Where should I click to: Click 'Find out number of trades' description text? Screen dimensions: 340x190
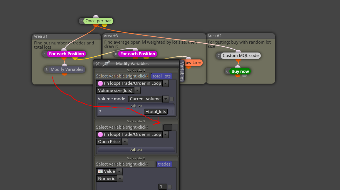[x=64, y=45]
